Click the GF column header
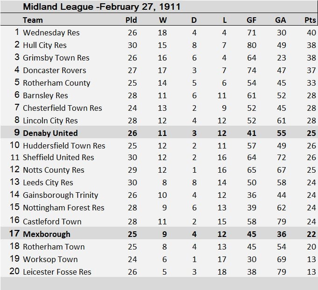This screenshot has width=318, height=290. point(251,20)
